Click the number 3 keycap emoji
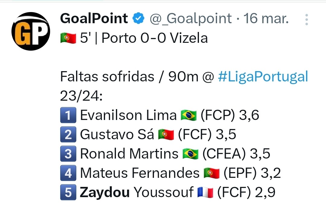 point(68,153)
